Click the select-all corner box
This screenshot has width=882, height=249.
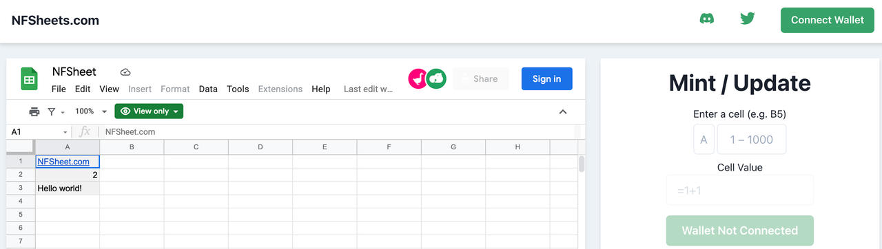pyautogui.click(x=21, y=147)
